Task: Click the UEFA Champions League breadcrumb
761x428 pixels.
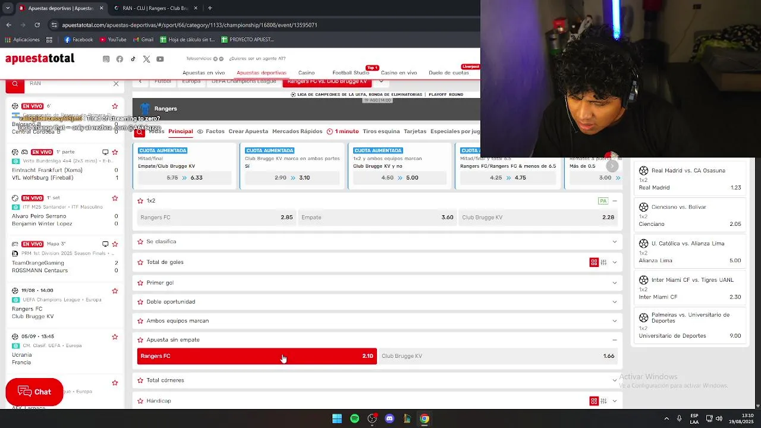Action: [244, 81]
